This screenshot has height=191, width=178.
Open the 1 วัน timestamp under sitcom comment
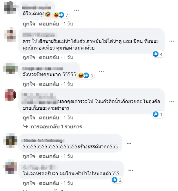[x=68, y=84]
